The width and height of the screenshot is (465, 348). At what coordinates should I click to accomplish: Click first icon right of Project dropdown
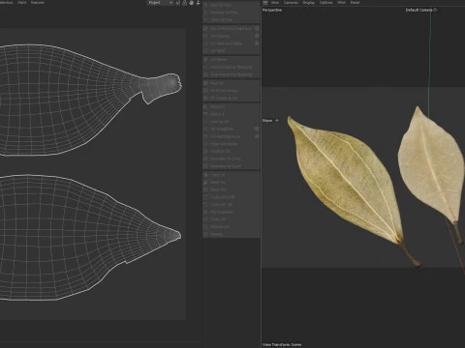coord(177,3)
